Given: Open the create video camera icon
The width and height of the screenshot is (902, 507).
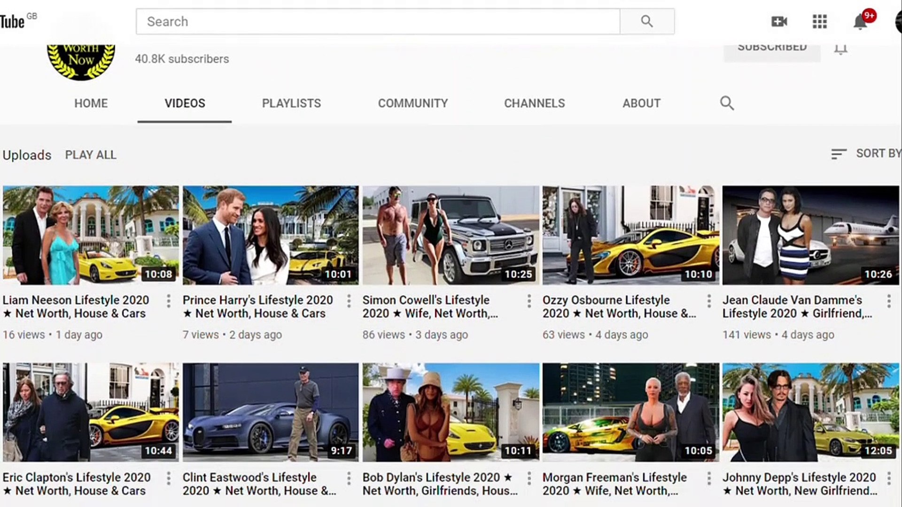Looking at the screenshot, I should tap(779, 21).
